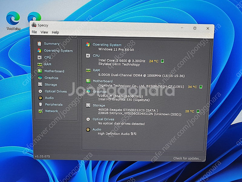This screenshot has width=242, height=182.
Task: Click the Graphics monitor icon in sidebar
Action: 40,78
